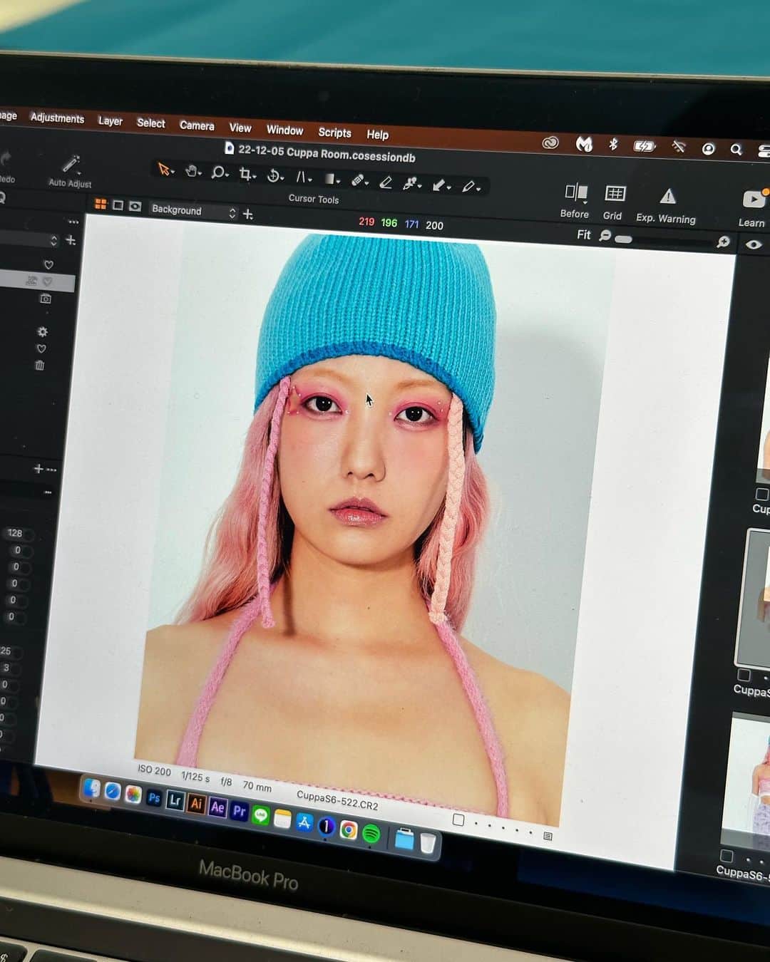770x962 pixels.
Task: Open the Background layer dropdown
Action: point(193,211)
